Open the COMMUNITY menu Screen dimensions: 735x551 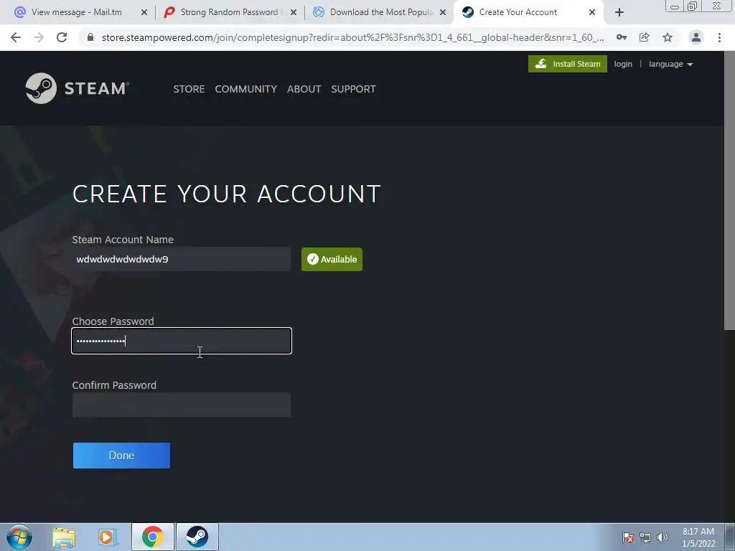click(245, 89)
